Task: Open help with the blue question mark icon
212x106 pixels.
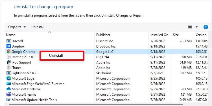Action: pyautogui.click(x=206, y=27)
